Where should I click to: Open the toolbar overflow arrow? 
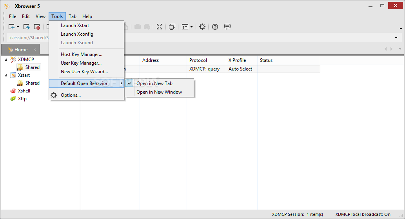pyautogui.click(x=401, y=29)
